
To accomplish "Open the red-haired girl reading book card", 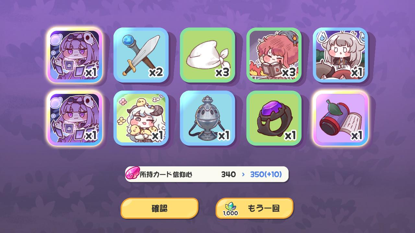I will point(274,55).
